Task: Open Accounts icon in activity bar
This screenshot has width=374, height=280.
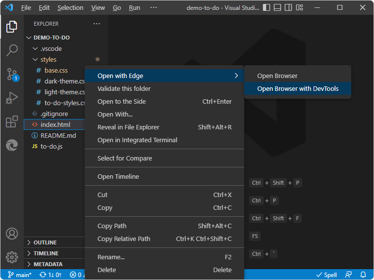Action: coord(12,234)
